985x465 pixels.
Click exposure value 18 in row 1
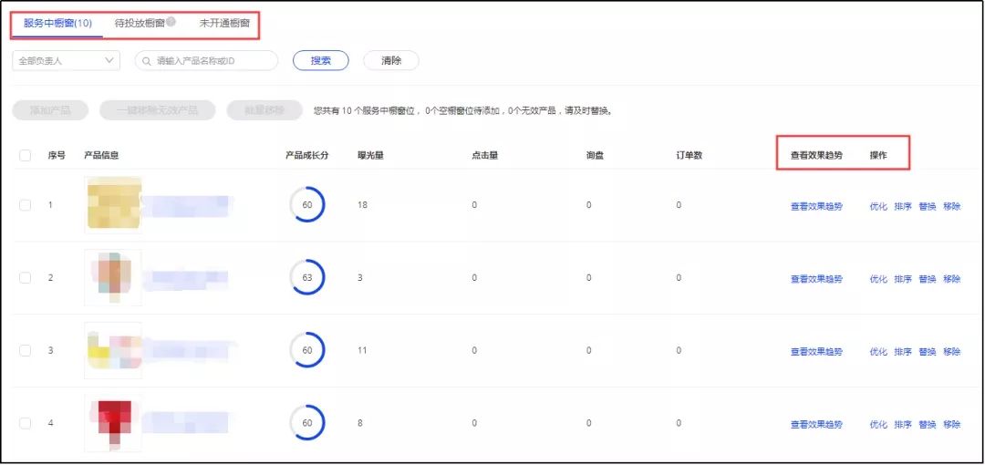coord(362,205)
